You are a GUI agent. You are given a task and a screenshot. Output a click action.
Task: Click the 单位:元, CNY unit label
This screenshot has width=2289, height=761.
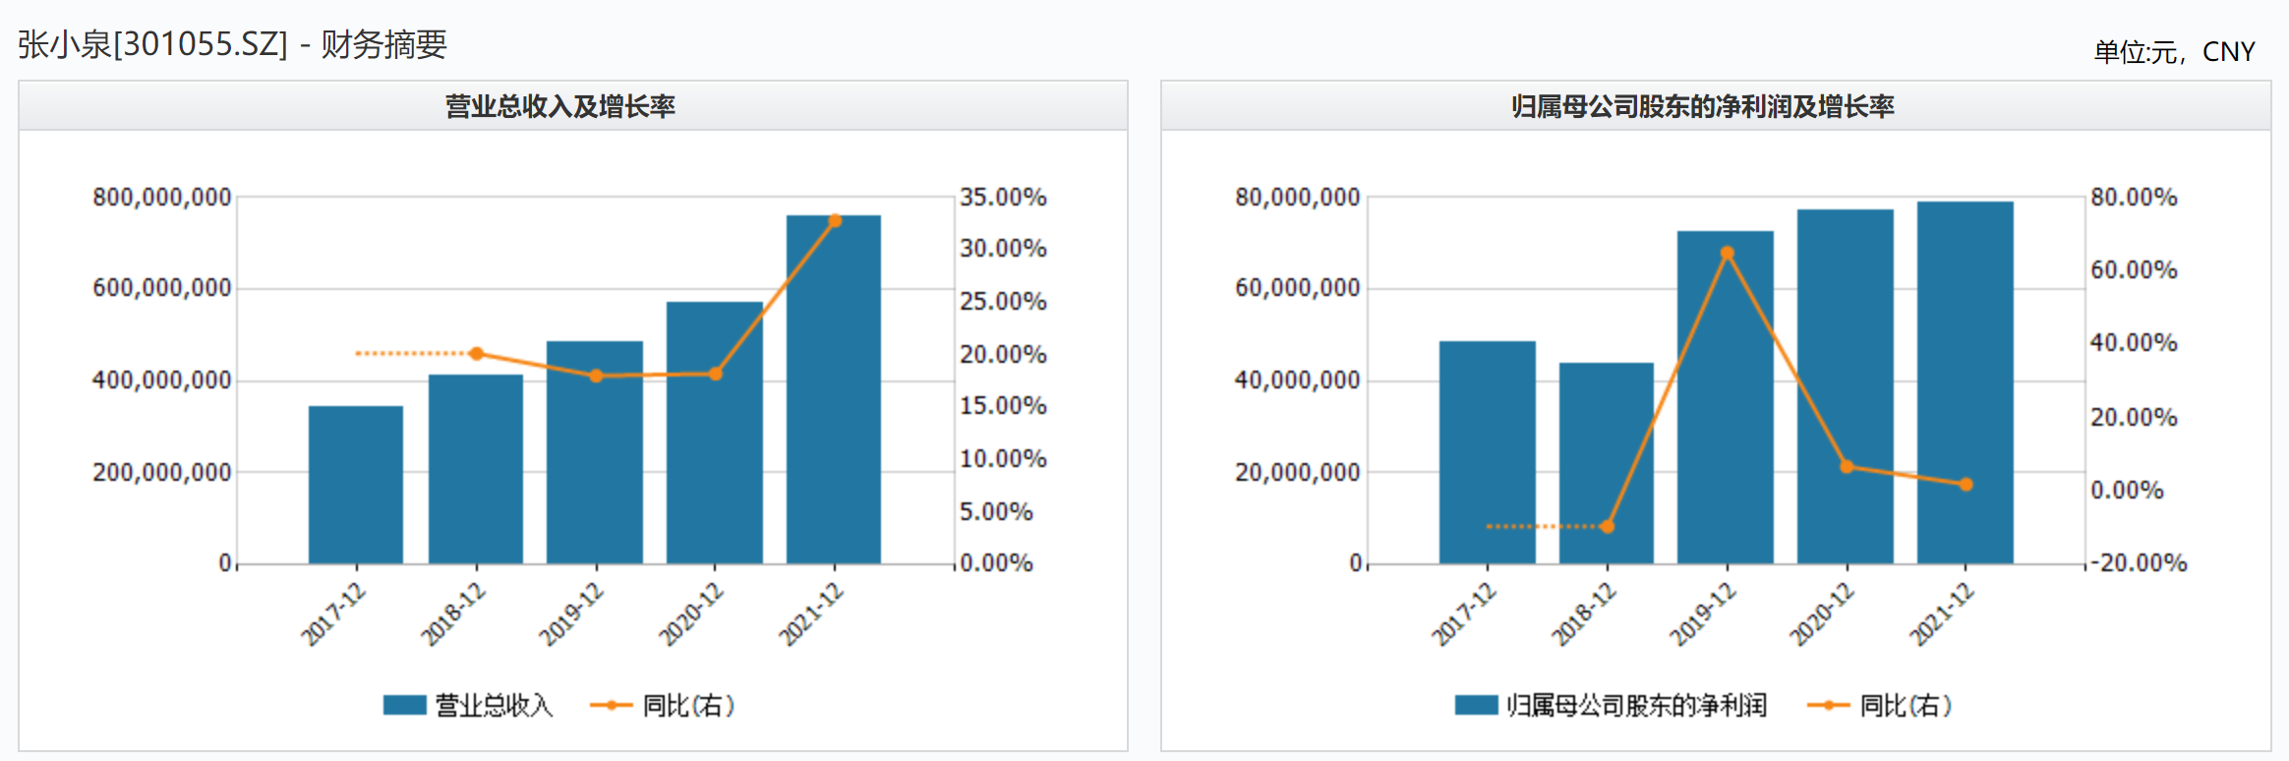[2174, 51]
